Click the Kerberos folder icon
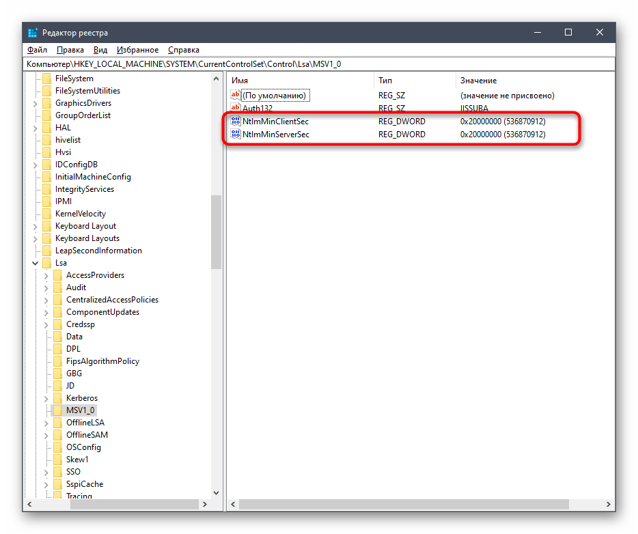This screenshot has height=534, width=638. 57,398
